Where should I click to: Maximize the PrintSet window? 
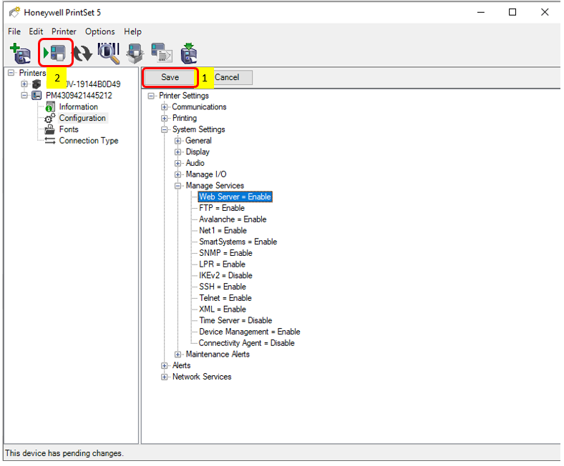tap(512, 12)
